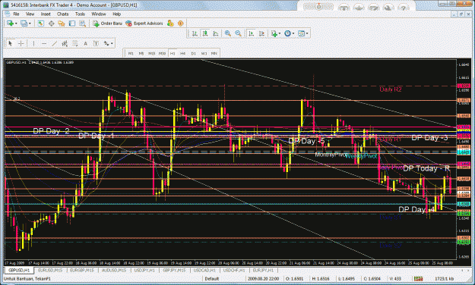The image size is (475, 285).
Task: Switch to USDJPY,H1 chart tab
Action: (x=144, y=270)
